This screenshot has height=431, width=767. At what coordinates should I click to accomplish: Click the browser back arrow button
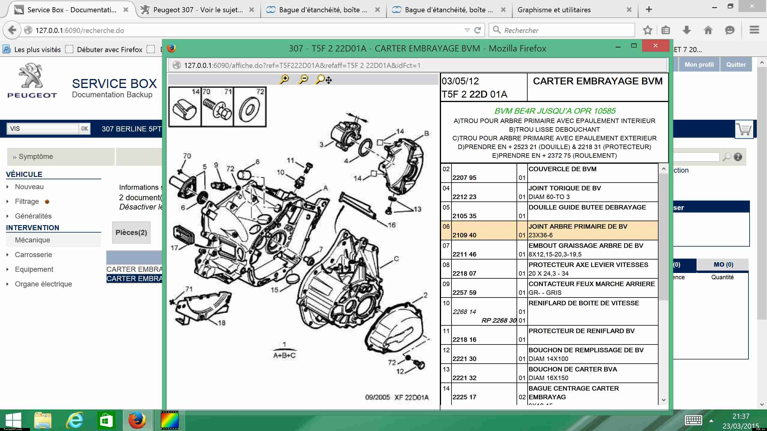12,30
